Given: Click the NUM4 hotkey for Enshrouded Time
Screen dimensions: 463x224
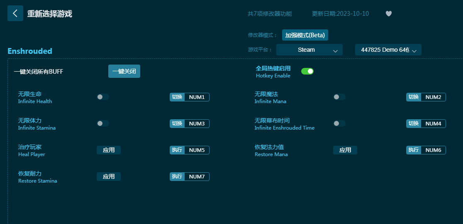Looking at the screenshot, I should [433, 123].
